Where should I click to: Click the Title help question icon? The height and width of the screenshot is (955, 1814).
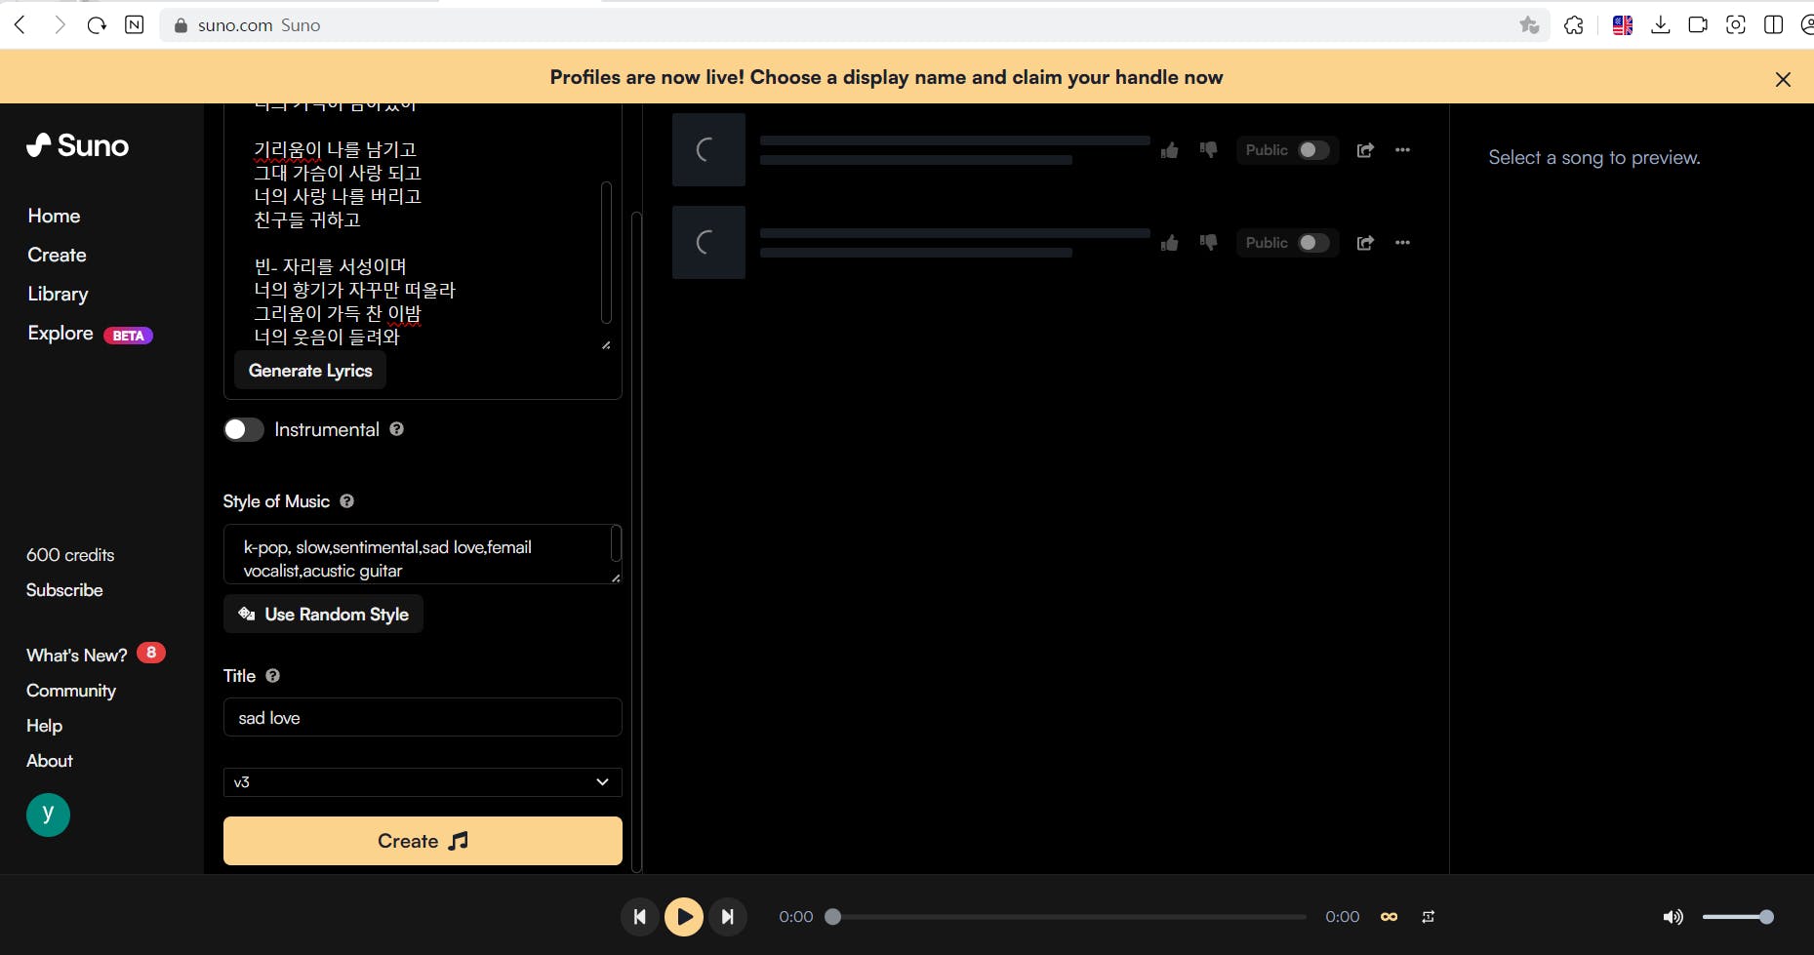click(272, 676)
